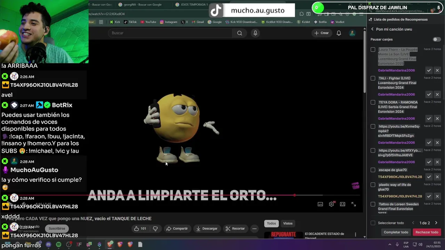Screen dimensions: 445x250
Task: Click the Suscribirse button
Action: click(57, 228)
